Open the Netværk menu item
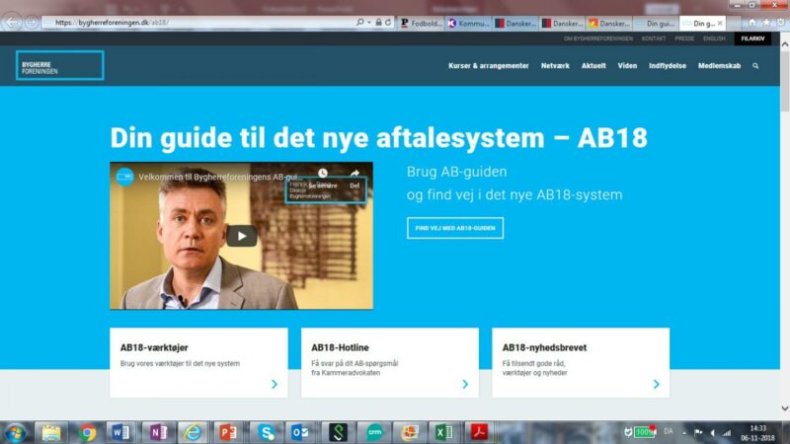 point(555,66)
